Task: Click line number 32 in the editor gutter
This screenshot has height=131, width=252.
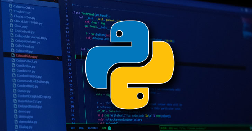Action: 73,115
